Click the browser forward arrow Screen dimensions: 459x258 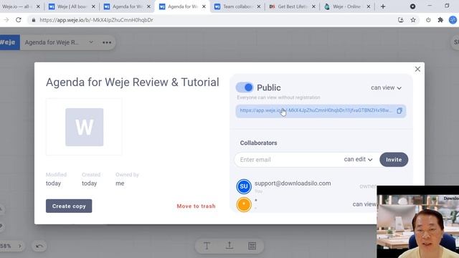[6, 20]
